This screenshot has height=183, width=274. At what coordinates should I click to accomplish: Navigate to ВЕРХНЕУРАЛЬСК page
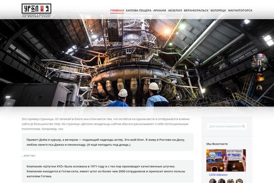[x=196, y=11]
